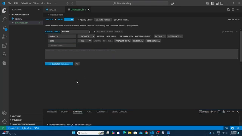
Task: Open the History panel
Action: click(227, 32)
